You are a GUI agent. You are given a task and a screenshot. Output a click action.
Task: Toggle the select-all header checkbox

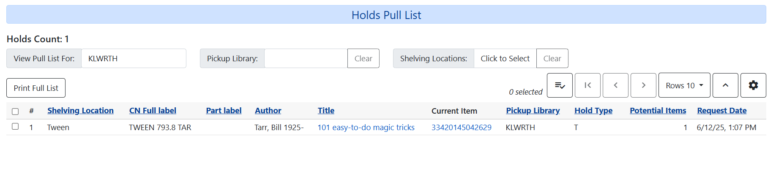pyautogui.click(x=15, y=111)
